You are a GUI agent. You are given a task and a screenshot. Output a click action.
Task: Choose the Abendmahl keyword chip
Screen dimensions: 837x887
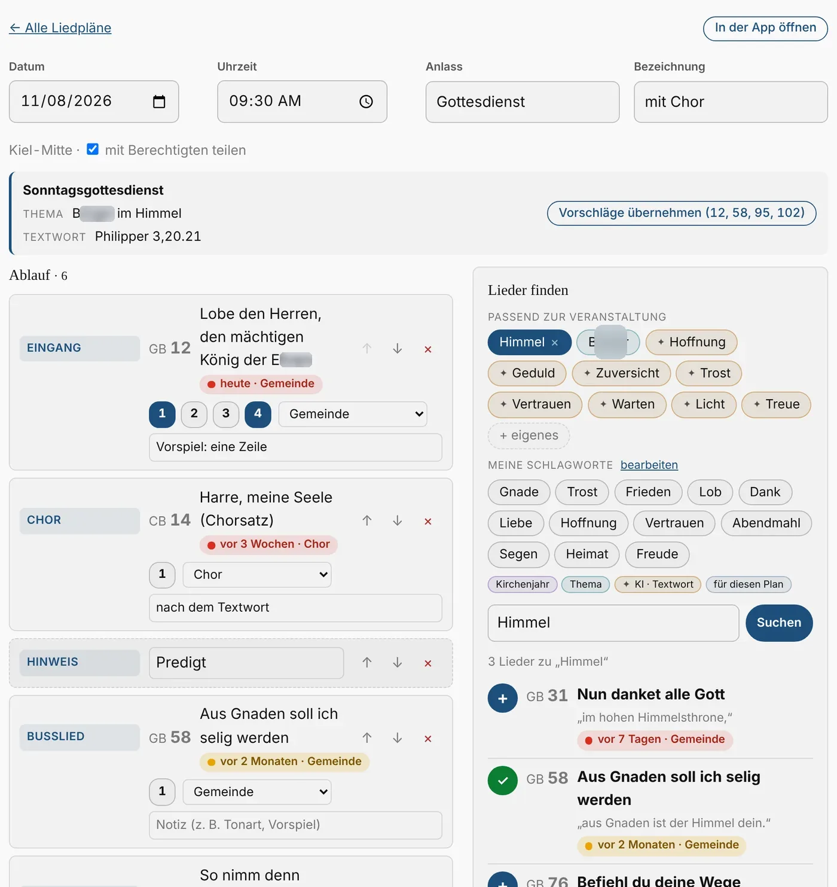[766, 523]
